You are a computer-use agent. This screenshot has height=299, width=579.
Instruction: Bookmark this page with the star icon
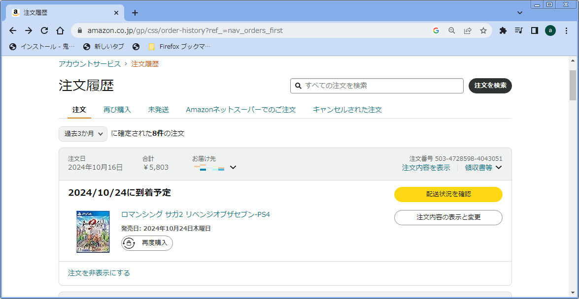coord(483,30)
